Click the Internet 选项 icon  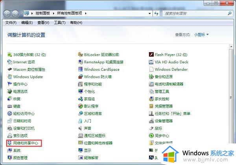click(9, 62)
